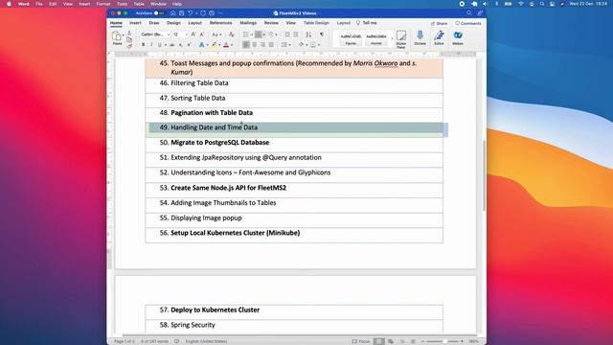Start Dictate with the microphone icon
The height and width of the screenshot is (345, 613).
tap(420, 38)
